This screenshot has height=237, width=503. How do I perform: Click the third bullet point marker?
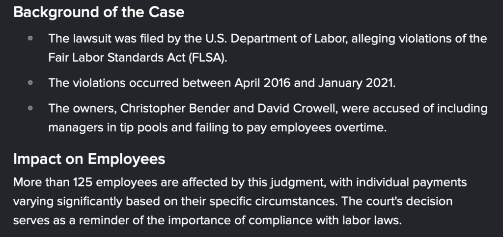tap(30, 108)
